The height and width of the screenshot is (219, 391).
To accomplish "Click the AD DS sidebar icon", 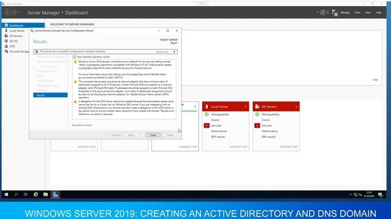I will pos(6,41).
